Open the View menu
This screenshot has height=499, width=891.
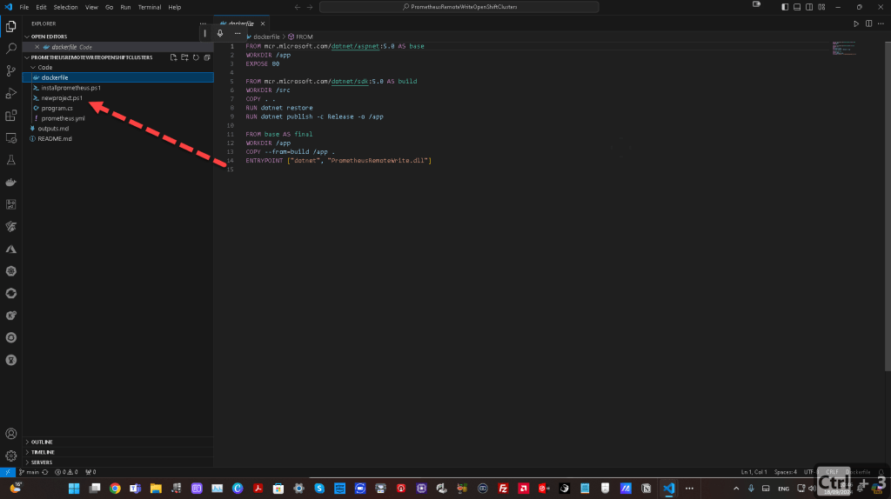[91, 7]
